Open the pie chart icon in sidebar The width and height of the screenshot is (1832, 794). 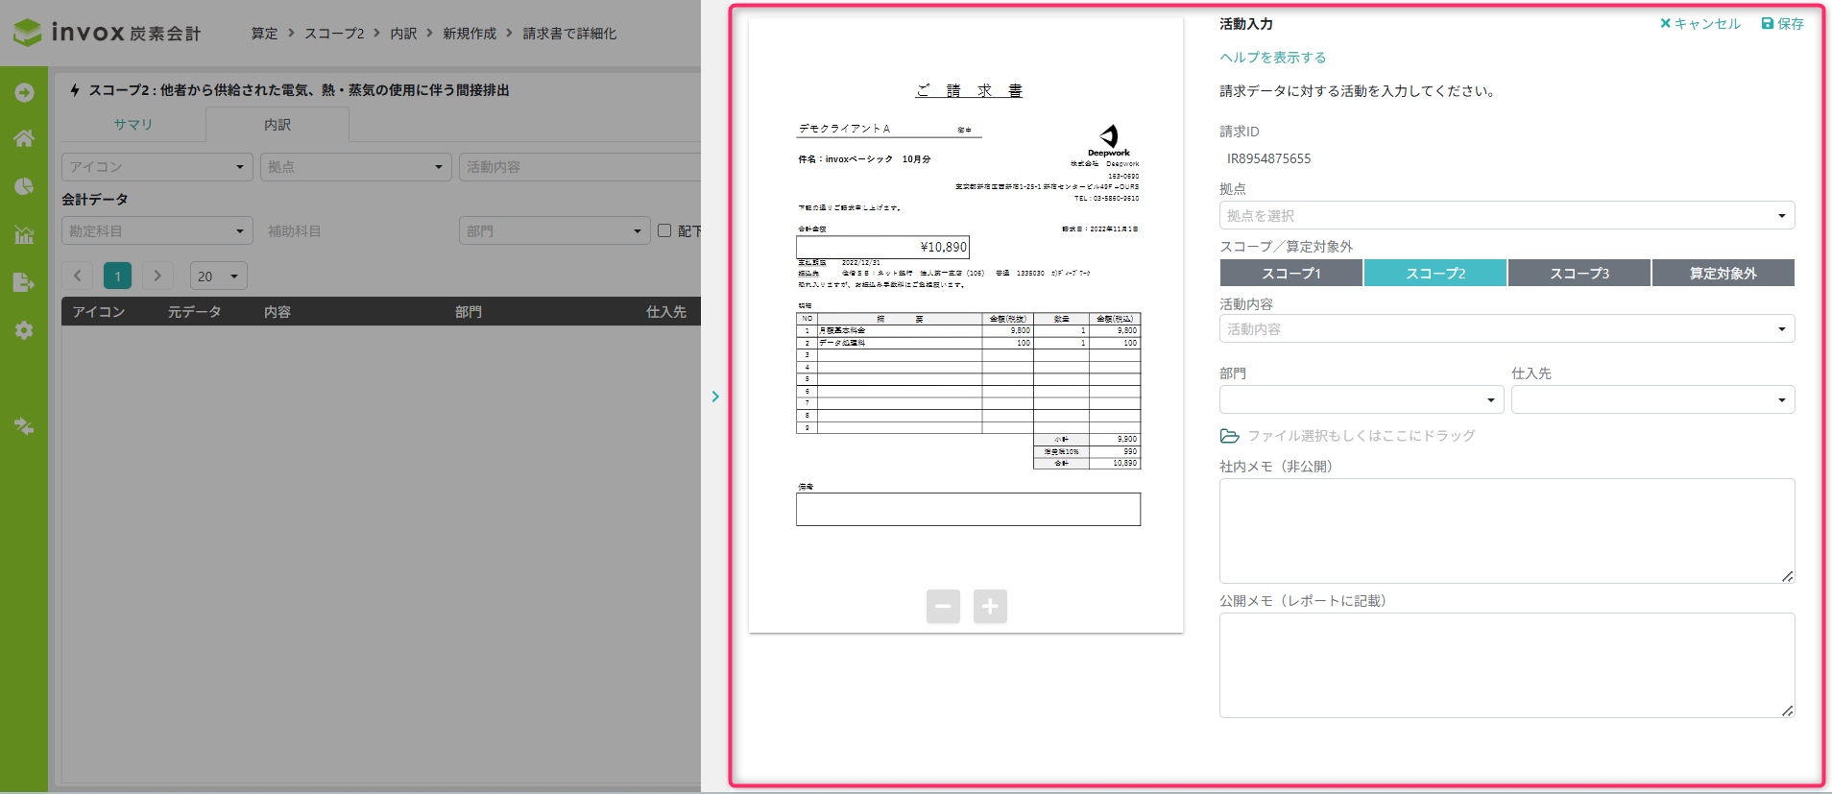[x=24, y=186]
